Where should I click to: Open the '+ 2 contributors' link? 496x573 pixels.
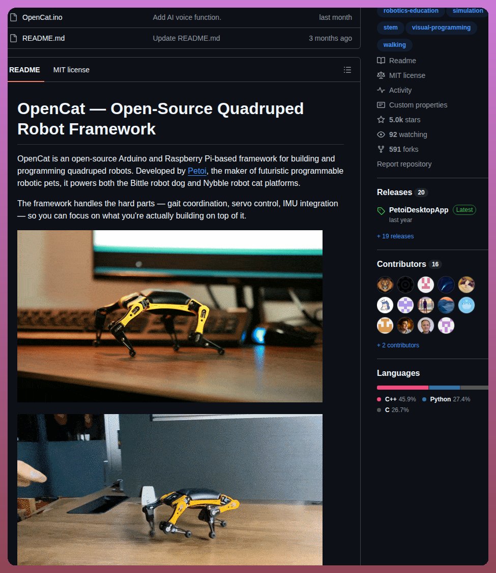(398, 345)
